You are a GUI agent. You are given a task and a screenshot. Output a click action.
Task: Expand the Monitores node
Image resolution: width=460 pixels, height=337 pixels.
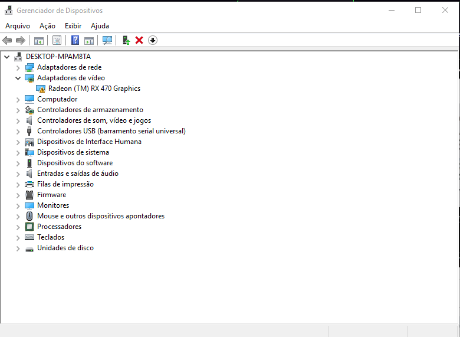coord(18,206)
